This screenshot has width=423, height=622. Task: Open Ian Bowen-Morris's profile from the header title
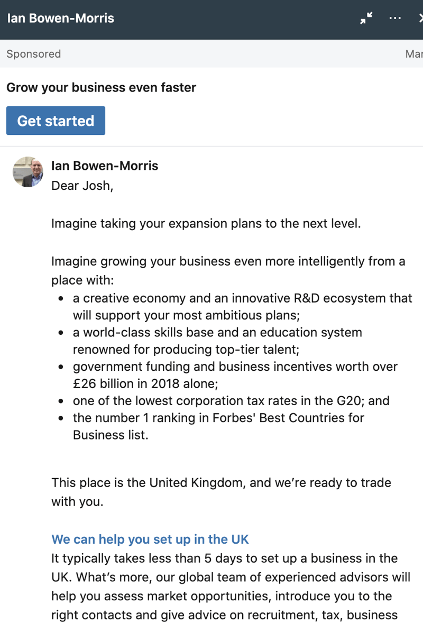click(x=60, y=18)
